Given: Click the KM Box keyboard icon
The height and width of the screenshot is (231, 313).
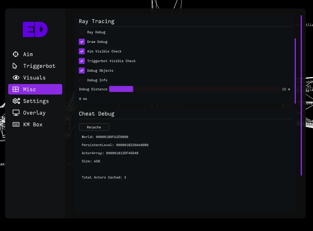Looking at the screenshot, I should click(16, 124).
